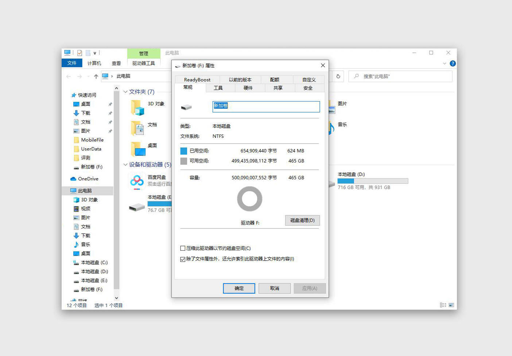Click the refresh icon beside address bar
The height and width of the screenshot is (356, 512).
tap(338, 76)
